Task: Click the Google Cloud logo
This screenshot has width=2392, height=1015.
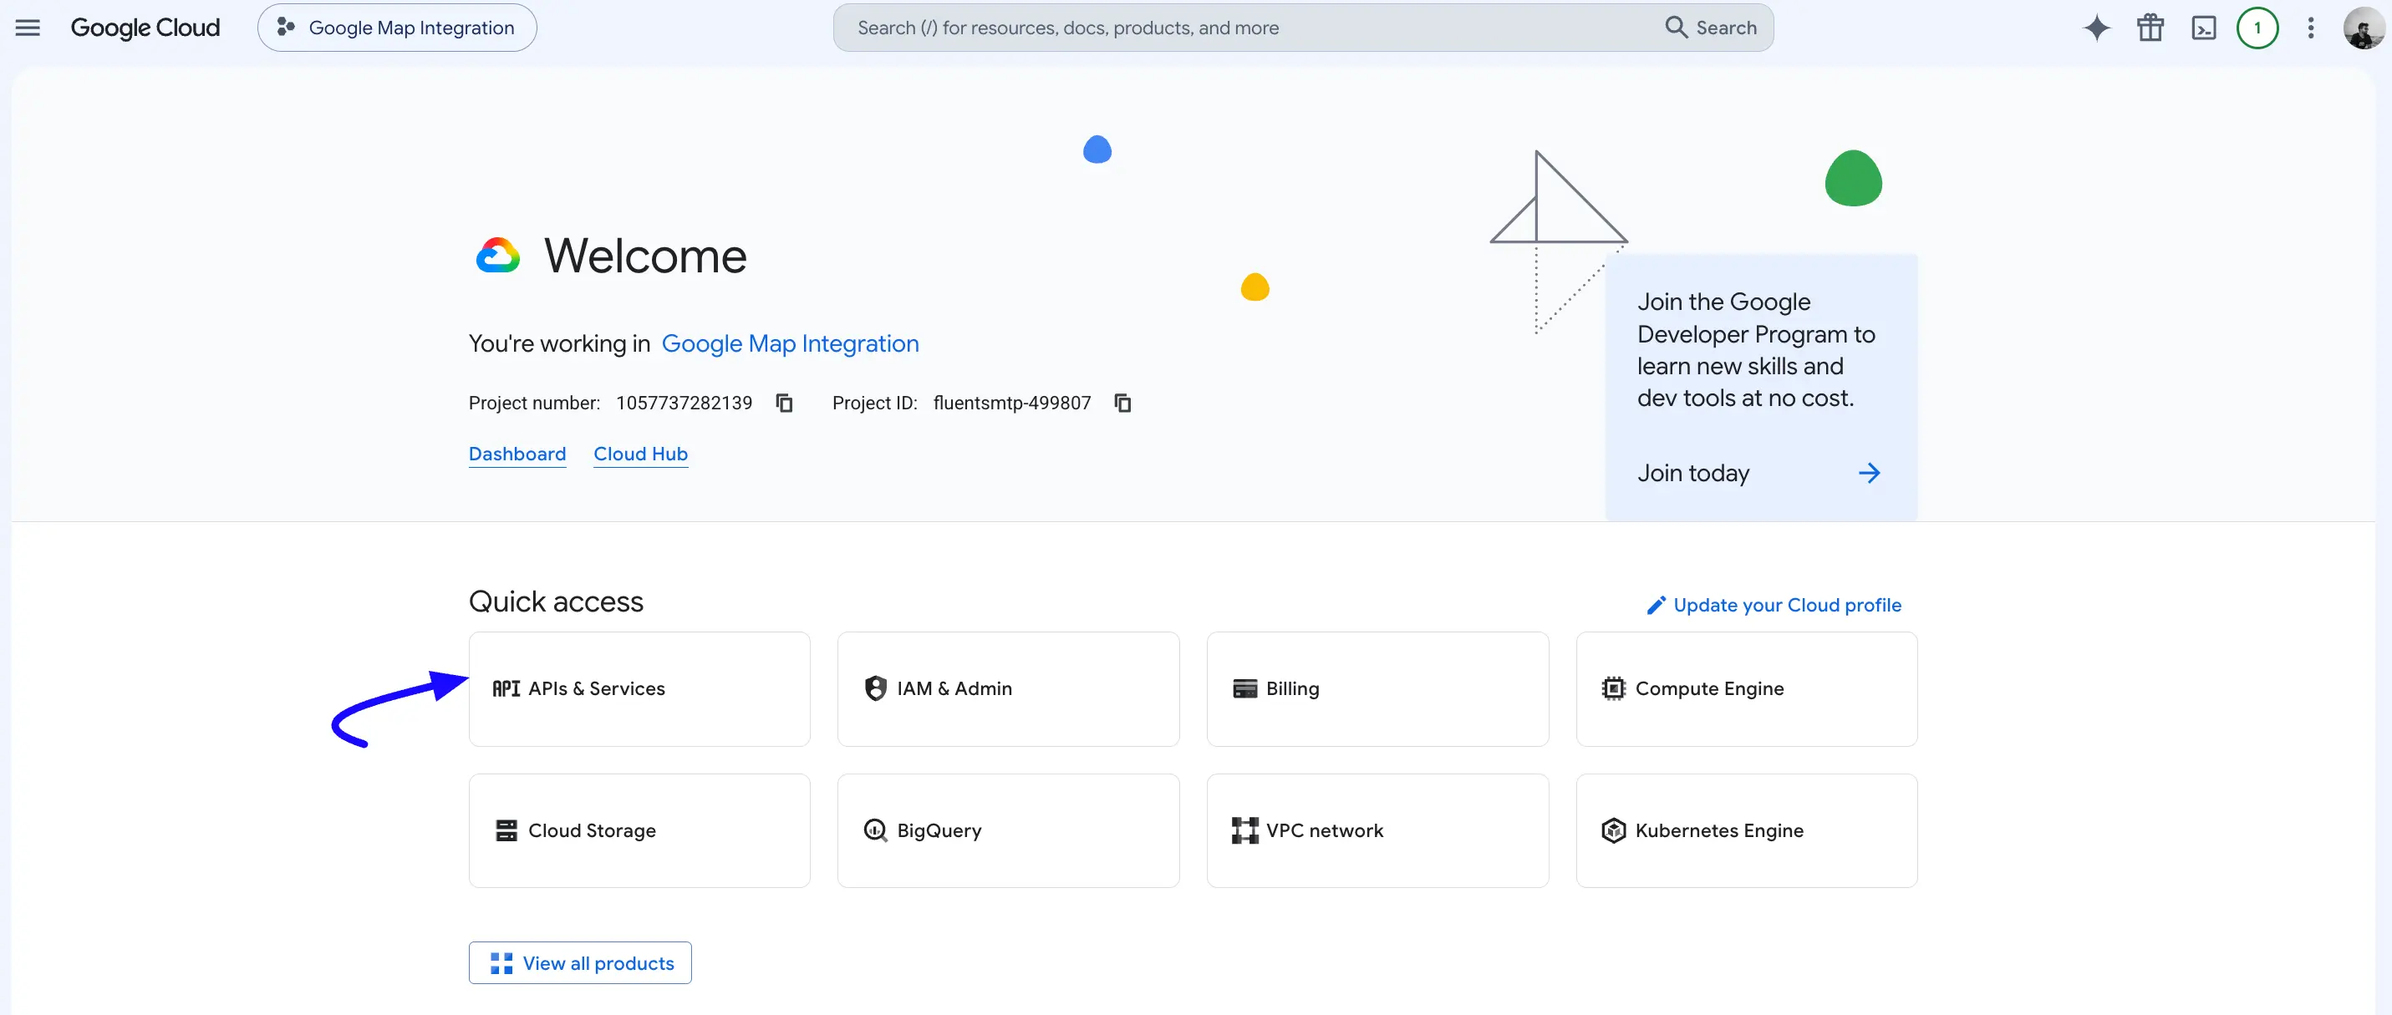Action: [145, 28]
